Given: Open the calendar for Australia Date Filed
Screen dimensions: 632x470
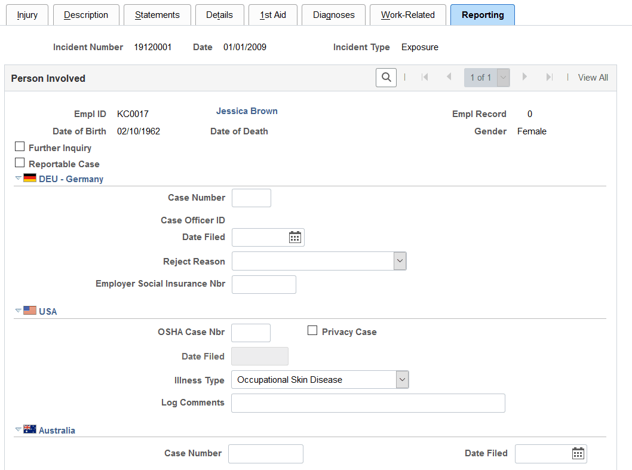Looking at the screenshot, I should [578, 453].
